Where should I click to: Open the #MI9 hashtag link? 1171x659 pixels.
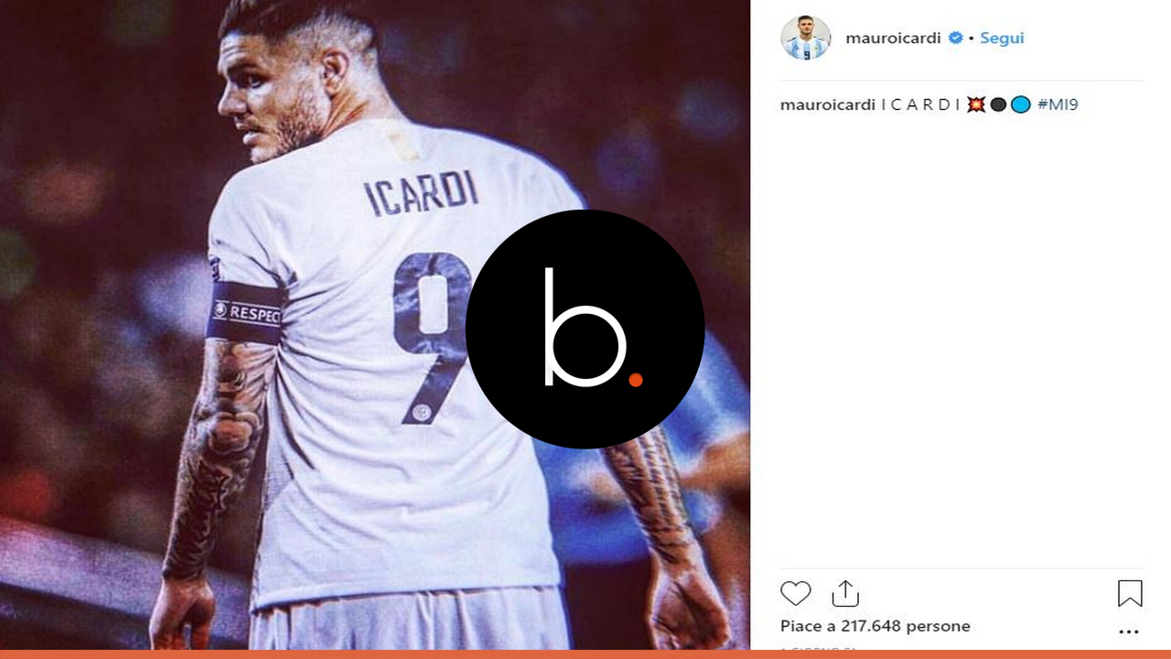coord(1058,105)
